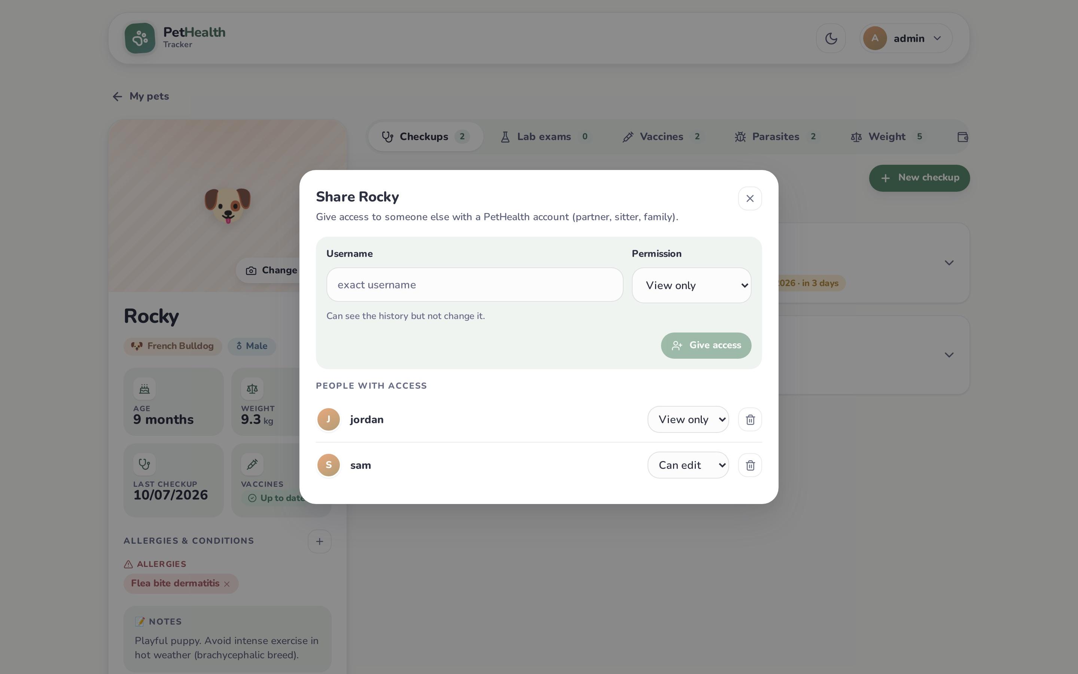Switch to the Weight tab
The image size is (1078, 674).
pos(888,137)
